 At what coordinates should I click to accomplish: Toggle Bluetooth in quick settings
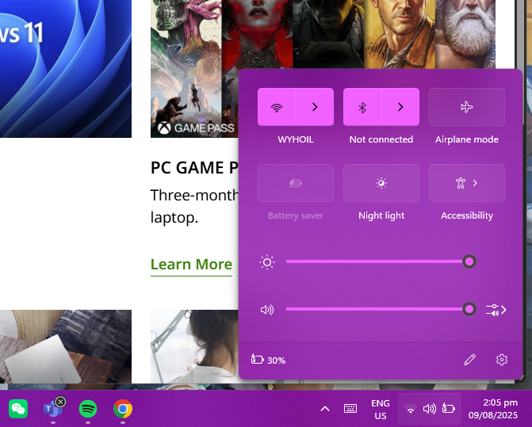[362, 107]
